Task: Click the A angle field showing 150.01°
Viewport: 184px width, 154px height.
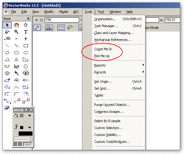Action: (172, 20)
